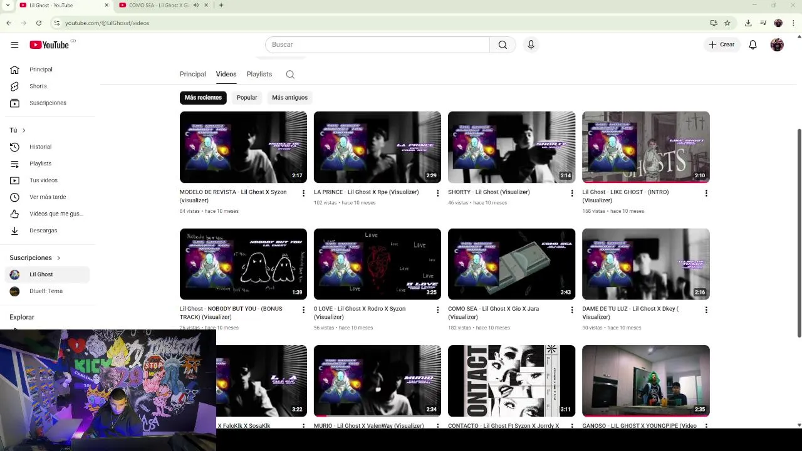
Task: Select the Más recientes filter chip
Action: [203, 98]
